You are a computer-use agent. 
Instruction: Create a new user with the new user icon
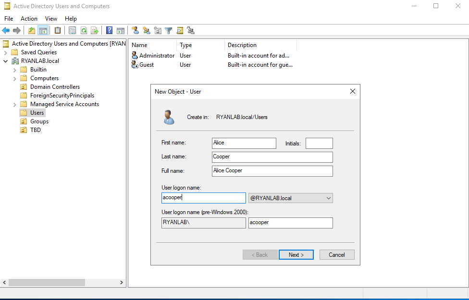135,30
